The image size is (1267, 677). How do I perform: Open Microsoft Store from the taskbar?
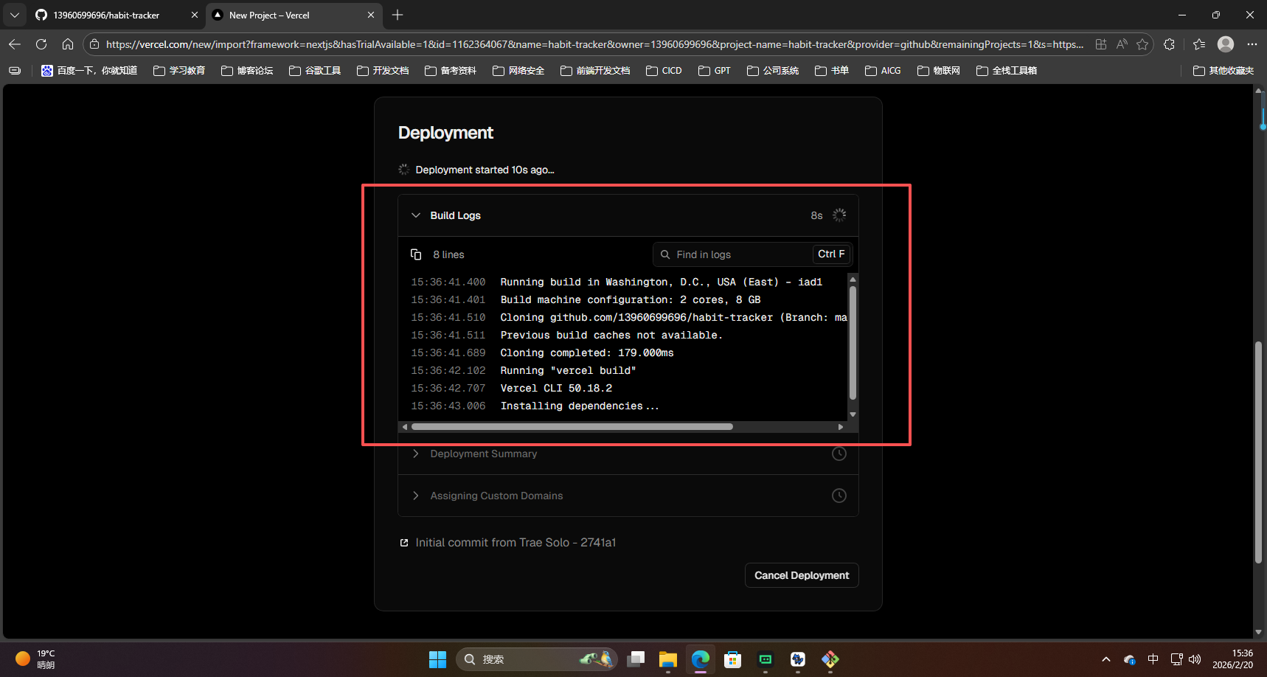733,659
